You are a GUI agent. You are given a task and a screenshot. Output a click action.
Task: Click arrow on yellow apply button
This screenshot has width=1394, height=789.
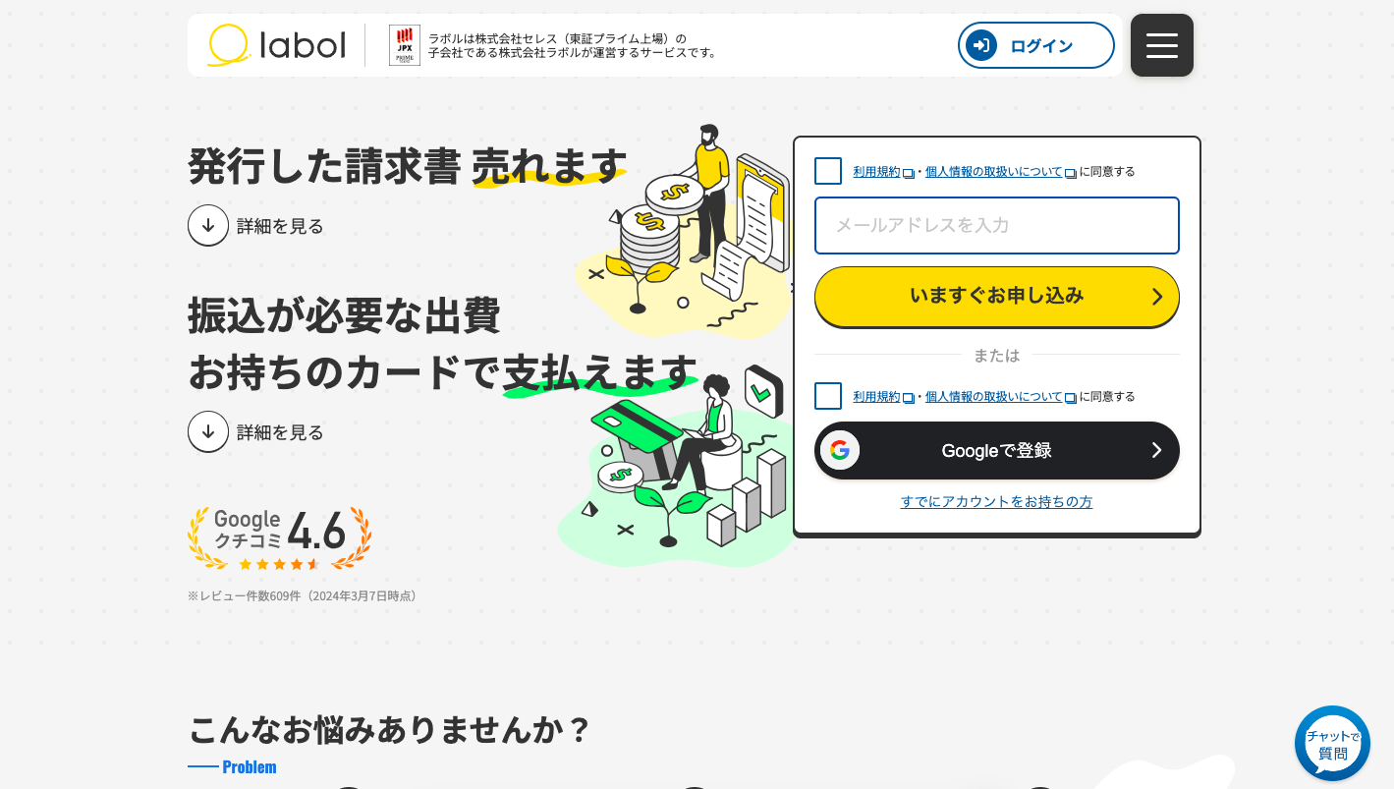(1157, 297)
